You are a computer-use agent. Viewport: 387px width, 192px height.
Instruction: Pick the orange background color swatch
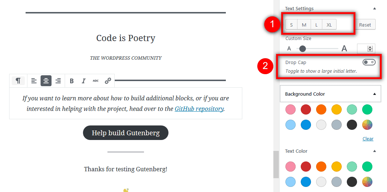[x=321, y=109]
